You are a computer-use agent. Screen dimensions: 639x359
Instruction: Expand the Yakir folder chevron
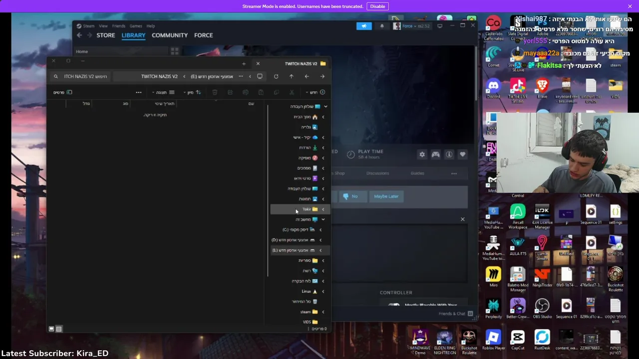[323, 209]
